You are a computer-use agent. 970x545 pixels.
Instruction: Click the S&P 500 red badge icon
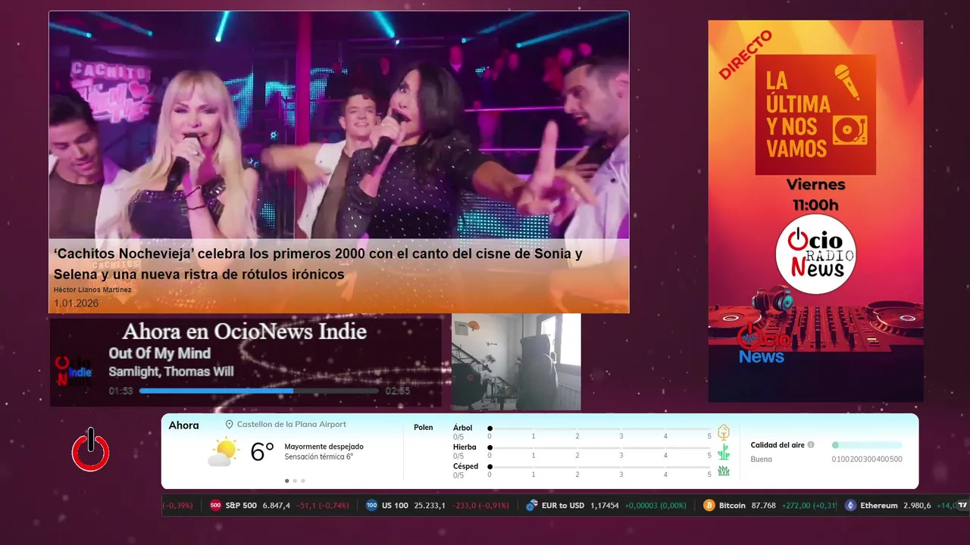coord(215,505)
